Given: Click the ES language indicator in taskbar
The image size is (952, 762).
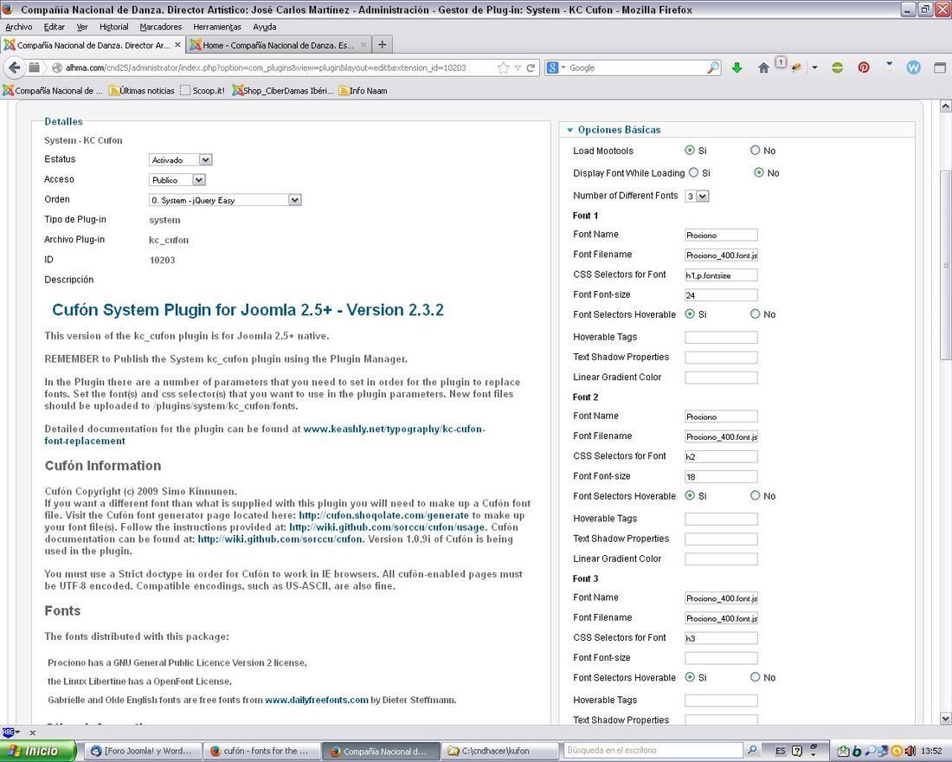Looking at the screenshot, I should tap(780, 751).
